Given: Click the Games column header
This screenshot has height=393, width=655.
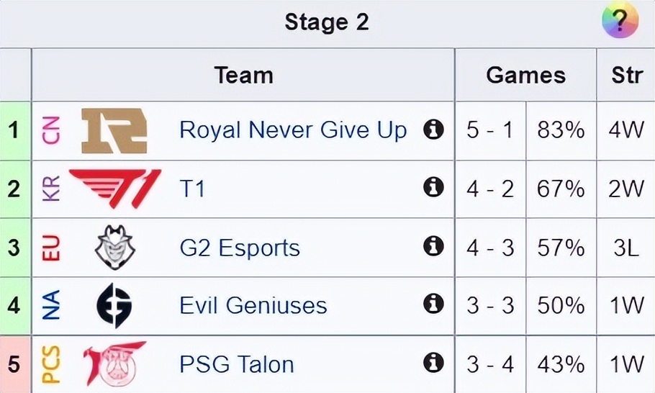Looking at the screenshot, I should (x=525, y=75).
